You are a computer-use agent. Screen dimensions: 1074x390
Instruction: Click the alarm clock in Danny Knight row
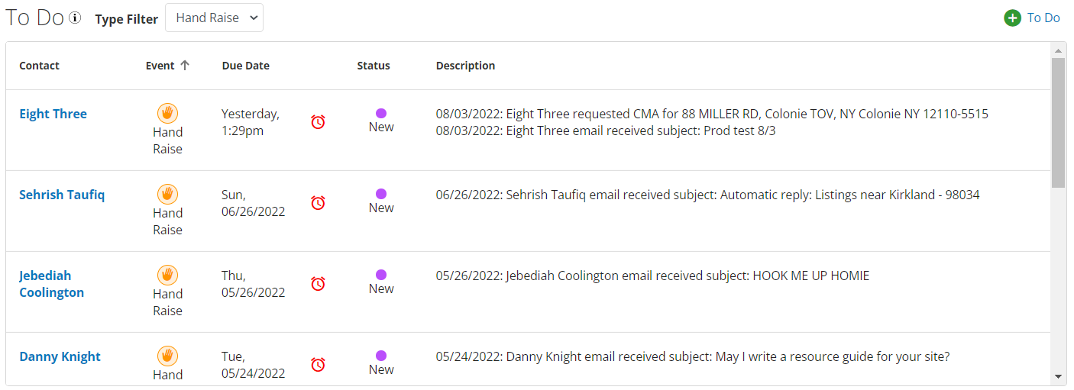point(319,364)
